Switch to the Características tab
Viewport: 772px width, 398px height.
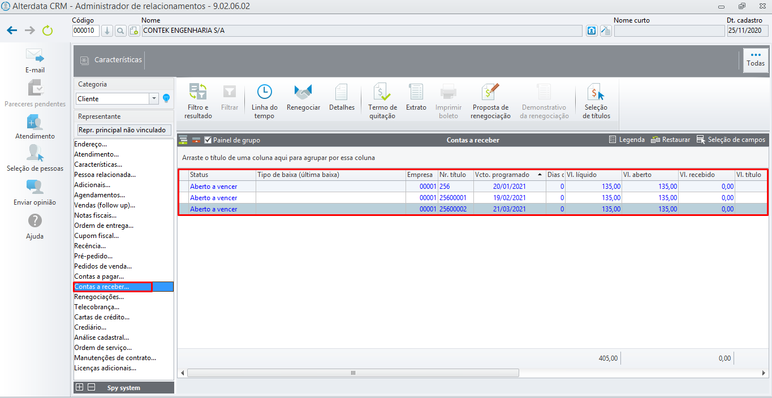(x=119, y=60)
